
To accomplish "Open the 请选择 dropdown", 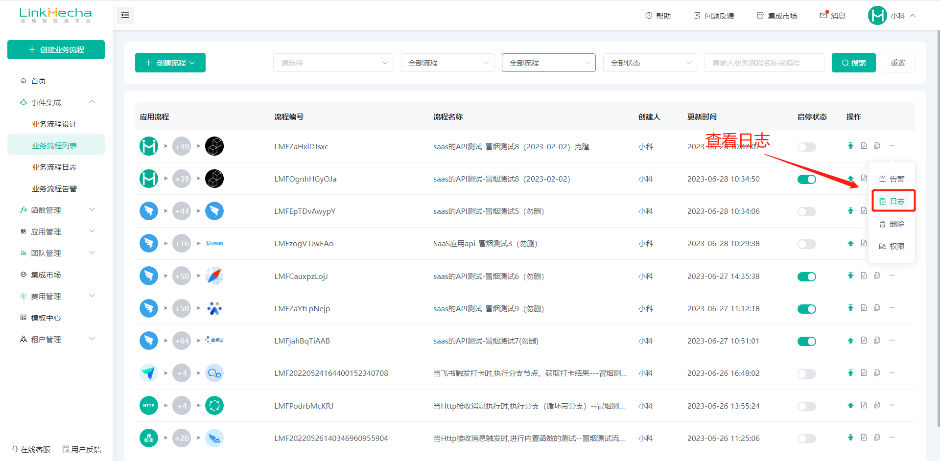I will [333, 63].
